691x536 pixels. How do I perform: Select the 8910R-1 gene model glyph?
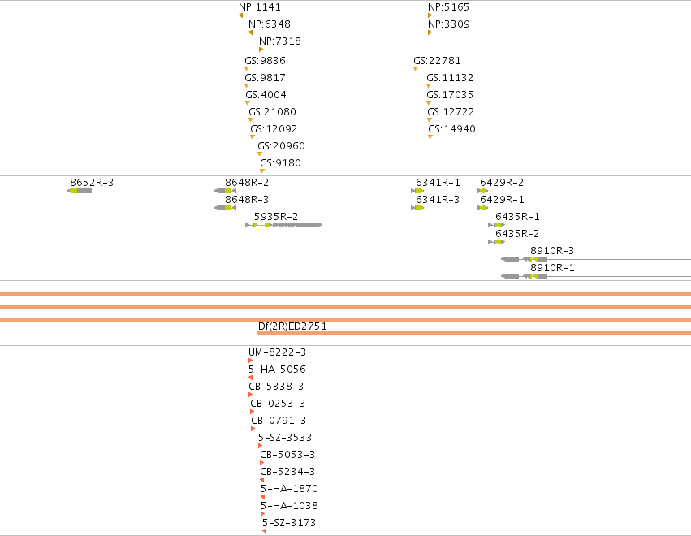[596, 276]
